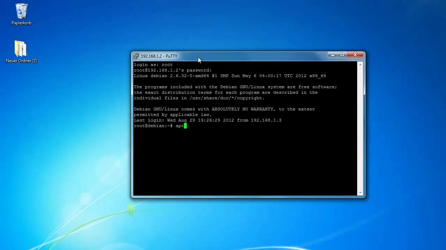The height and width of the screenshot is (250, 446).
Task: Click the 'ABSOLUTELY NO WARRANTY' line
Action: coord(224,109)
